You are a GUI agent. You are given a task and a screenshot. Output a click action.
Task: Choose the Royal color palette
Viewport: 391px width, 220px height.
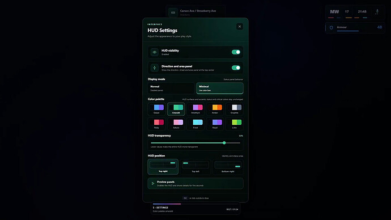(215, 124)
